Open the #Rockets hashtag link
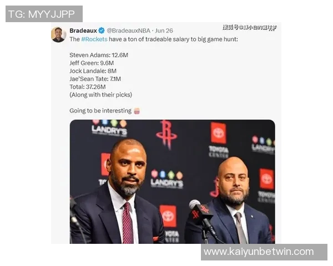 (x=94, y=39)
